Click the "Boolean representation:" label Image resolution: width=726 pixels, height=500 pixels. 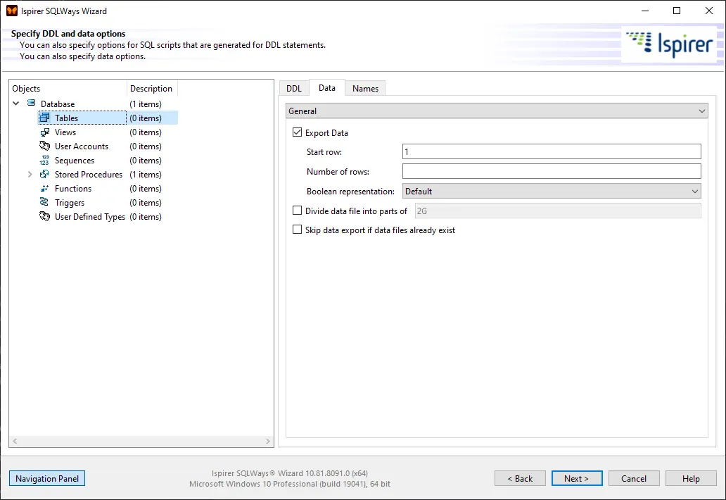pyautogui.click(x=350, y=191)
